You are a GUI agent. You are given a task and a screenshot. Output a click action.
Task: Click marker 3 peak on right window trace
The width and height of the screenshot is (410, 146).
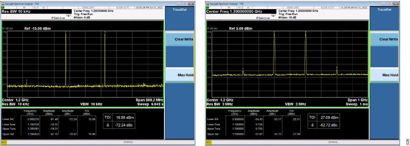coord(305,32)
